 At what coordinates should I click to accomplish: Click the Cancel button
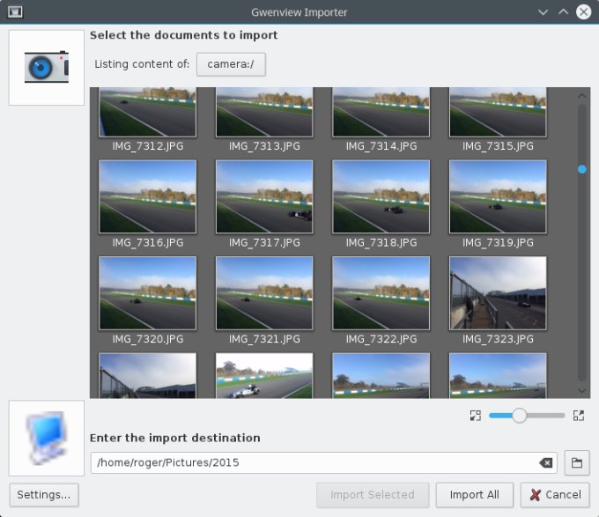pos(555,495)
